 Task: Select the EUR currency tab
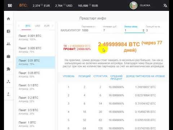47,26
